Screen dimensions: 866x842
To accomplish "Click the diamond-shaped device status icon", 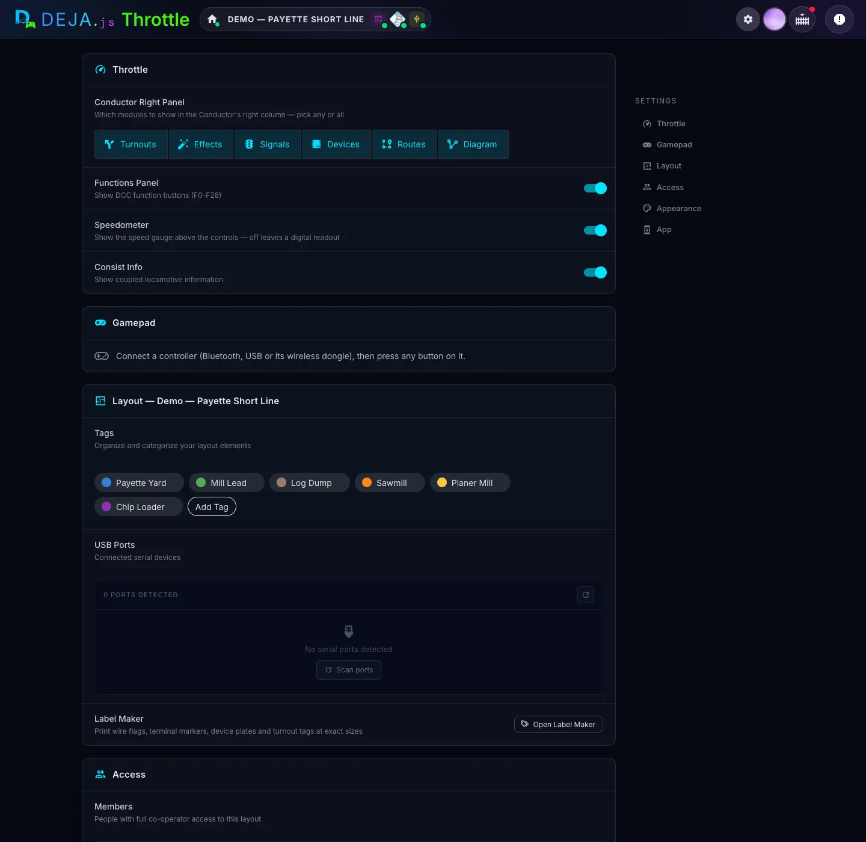I will click(398, 19).
